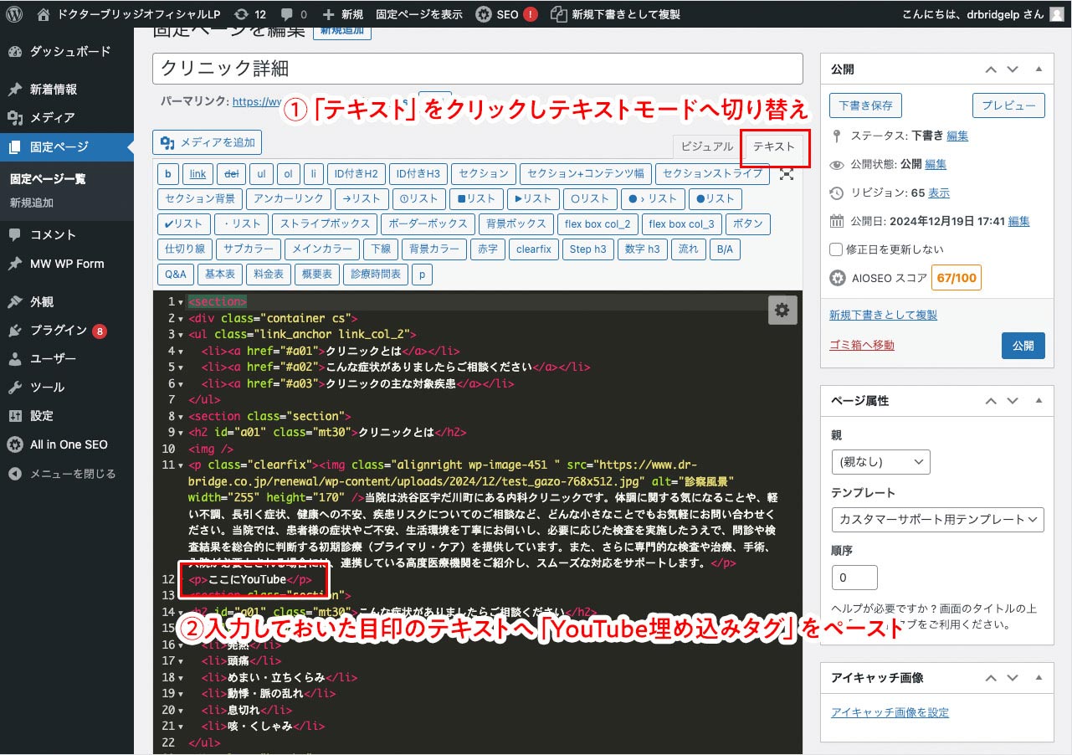Open the 親 parent page dropdown

click(880, 461)
